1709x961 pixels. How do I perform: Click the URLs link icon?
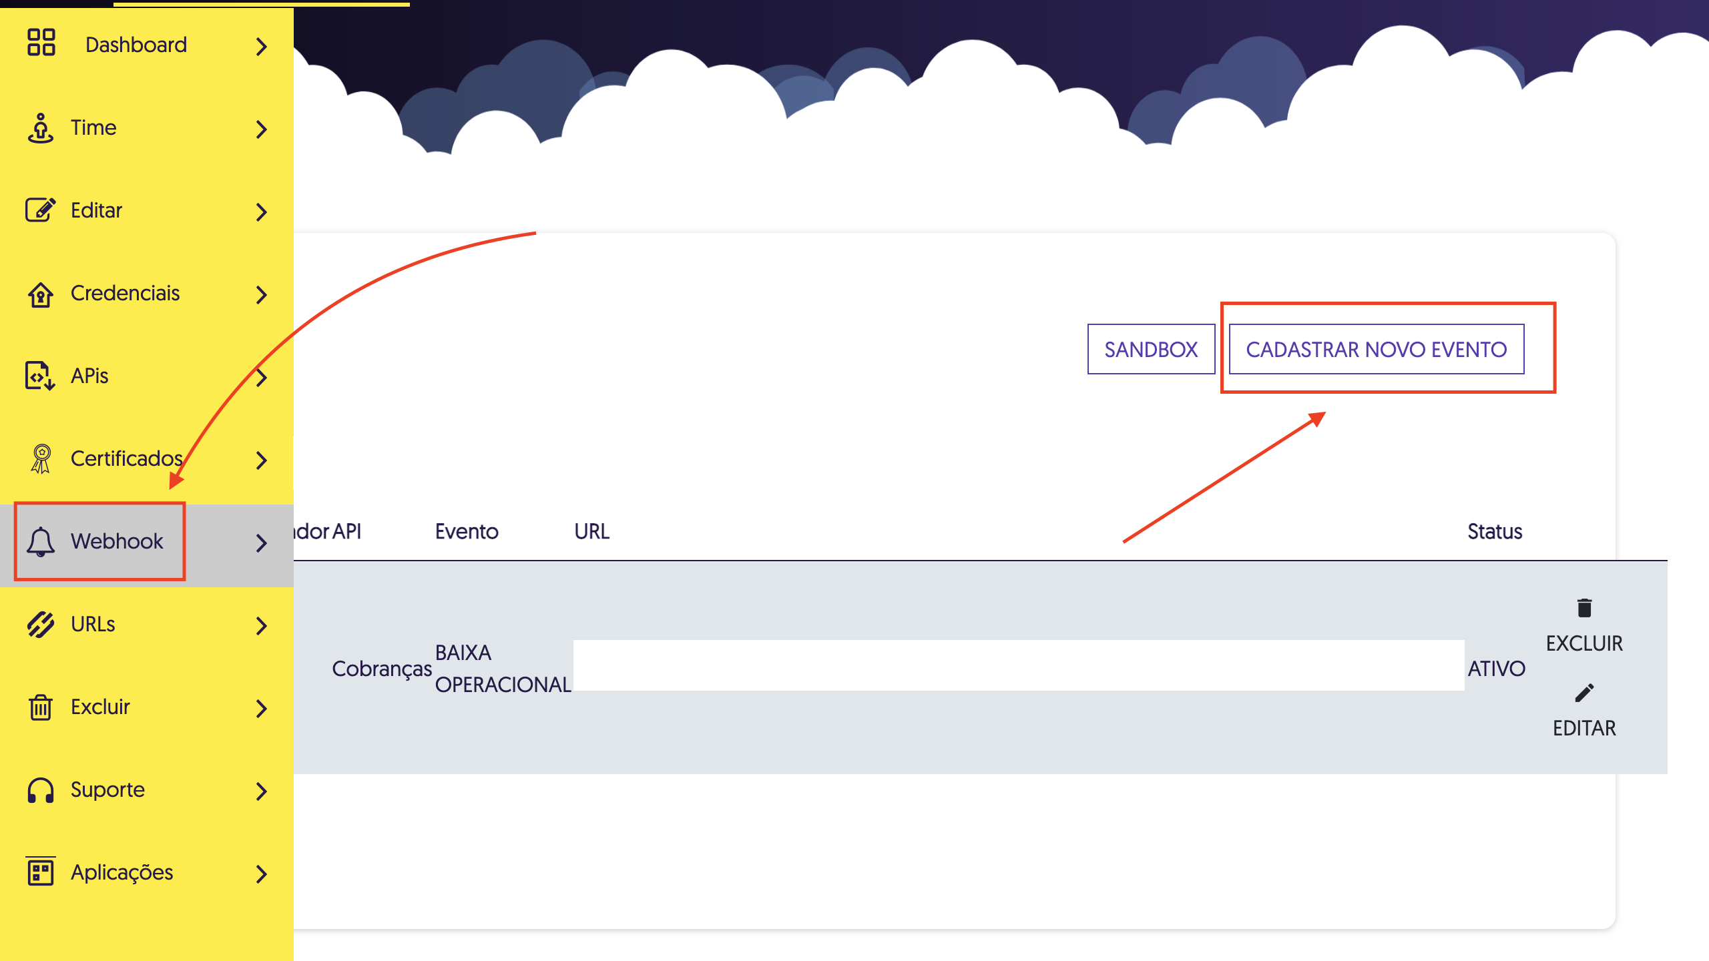[41, 624]
